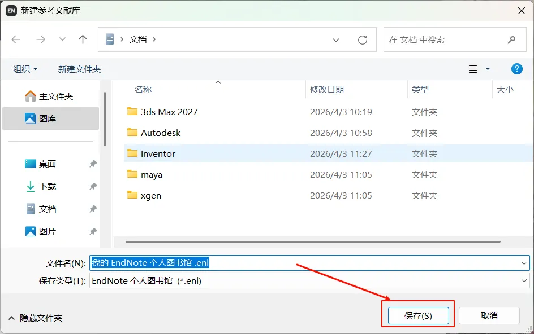The height and width of the screenshot is (334, 534).
Task: Sort by the 大小 column header
Action: coord(505,89)
